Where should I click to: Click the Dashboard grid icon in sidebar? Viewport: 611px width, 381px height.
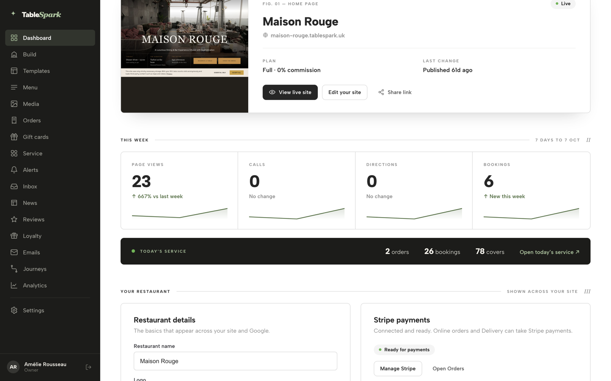click(x=14, y=38)
